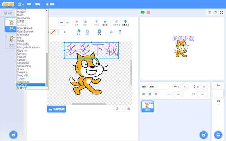The image size is (226, 141).
Task: Click the 转换为位图 convert button
Action: pos(56,109)
